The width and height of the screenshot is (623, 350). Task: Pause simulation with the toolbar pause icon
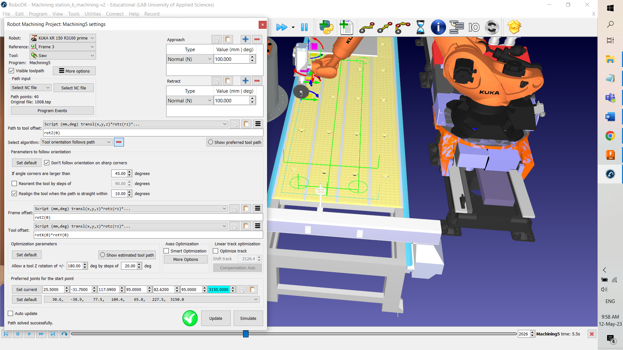pos(304,27)
